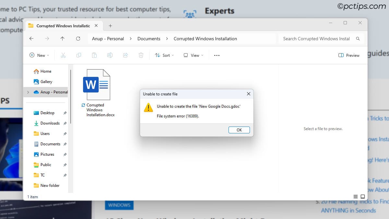The height and width of the screenshot is (219, 389).
Task: Switch to large thumbnails view from the status bar
Action: pos(363,197)
